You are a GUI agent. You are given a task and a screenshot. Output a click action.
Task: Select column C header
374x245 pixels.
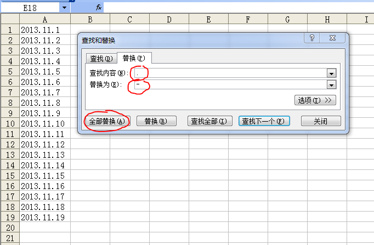pyautogui.click(x=130, y=19)
